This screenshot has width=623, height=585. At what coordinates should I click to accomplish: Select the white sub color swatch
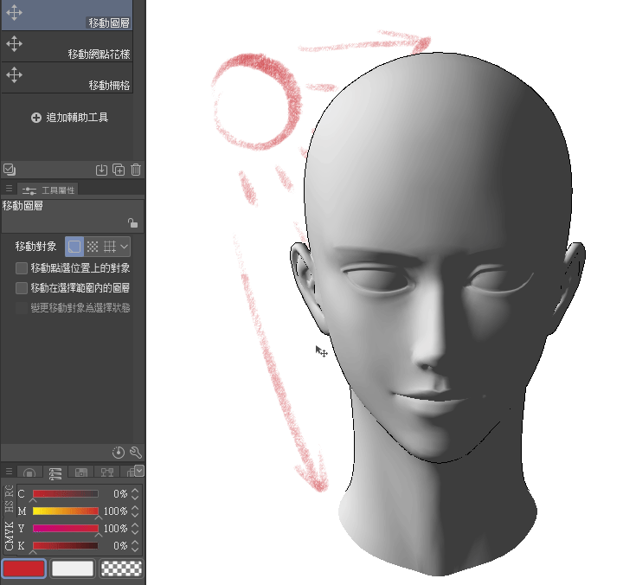pyautogui.click(x=73, y=569)
